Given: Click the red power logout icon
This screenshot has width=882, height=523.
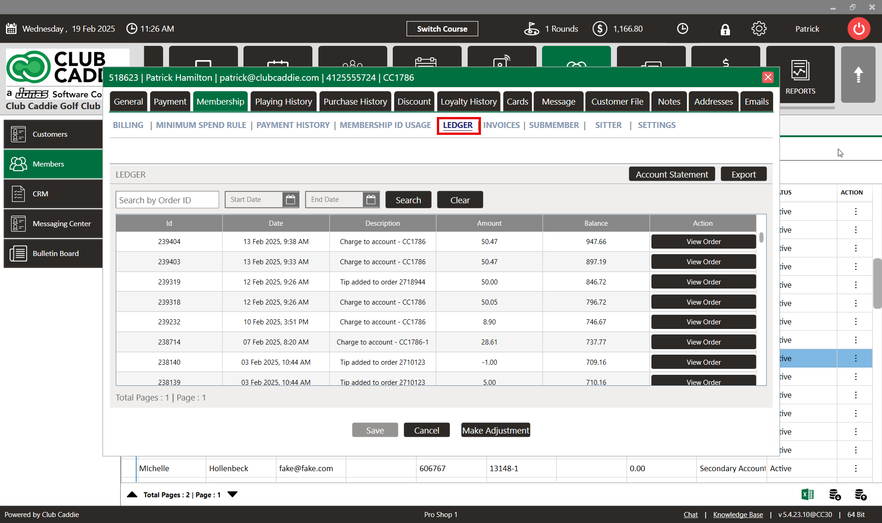Looking at the screenshot, I should pyautogui.click(x=859, y=29).
